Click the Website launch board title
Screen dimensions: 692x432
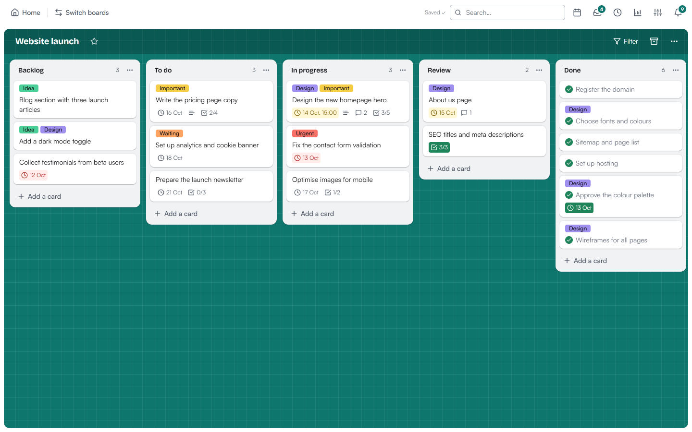point(47,41)
